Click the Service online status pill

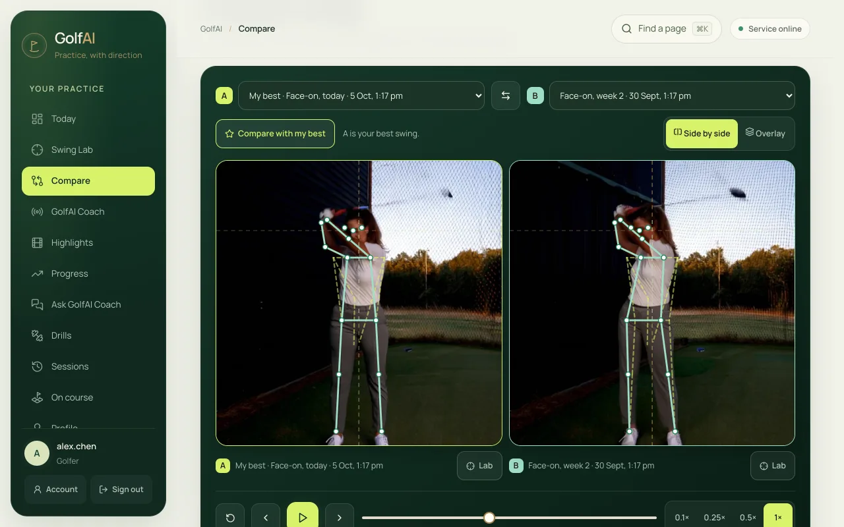pyautogui.click(x=769, y=29)
